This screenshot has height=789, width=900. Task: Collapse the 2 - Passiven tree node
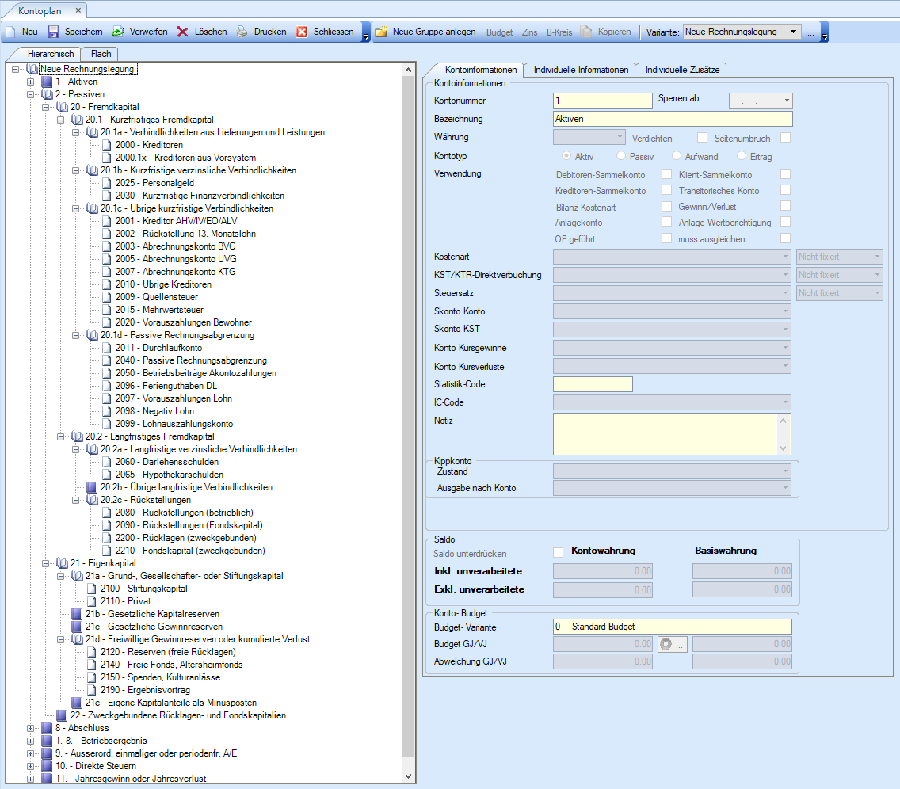coord(30,94)
